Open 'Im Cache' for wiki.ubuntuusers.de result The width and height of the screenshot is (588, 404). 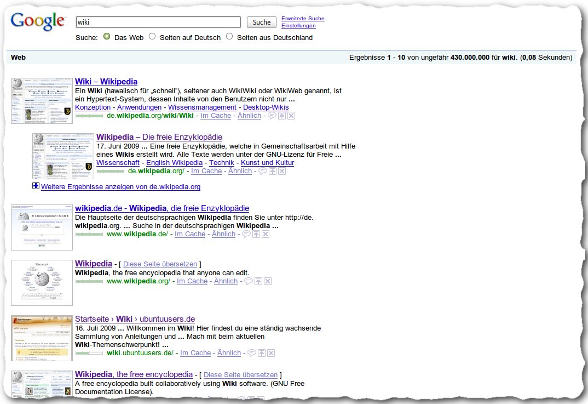click(x=195, y=353)
